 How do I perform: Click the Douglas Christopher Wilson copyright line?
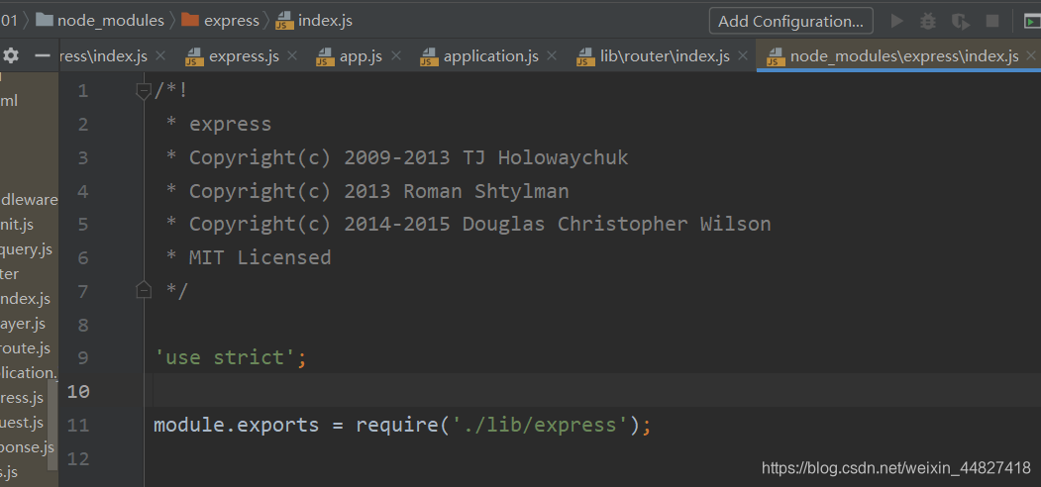tap(468, 225)
